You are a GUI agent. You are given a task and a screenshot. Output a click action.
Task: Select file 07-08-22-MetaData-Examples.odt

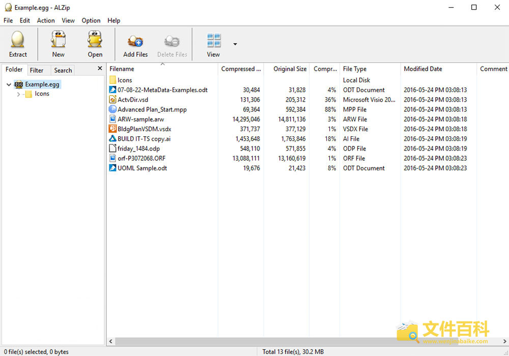[x=163, y=90]
